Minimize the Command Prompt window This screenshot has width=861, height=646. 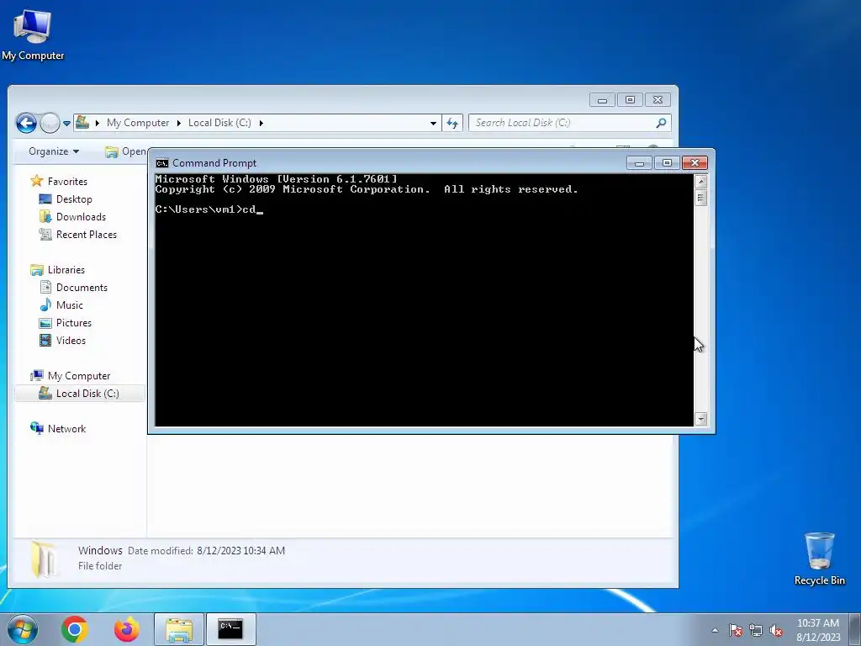639,163
